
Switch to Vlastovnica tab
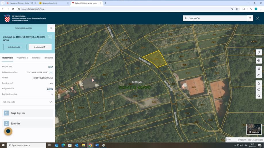pyautogui.click(x=36, y=58)
